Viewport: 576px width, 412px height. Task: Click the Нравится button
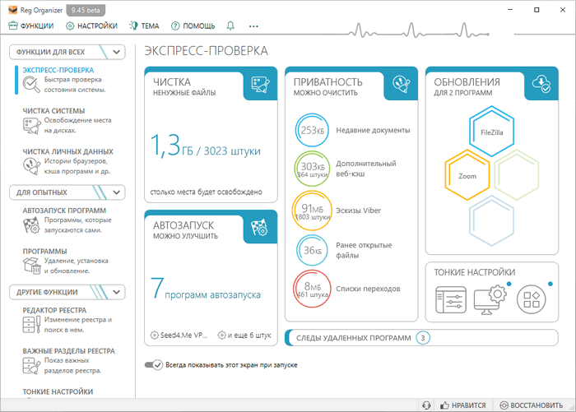coord(462,405)
